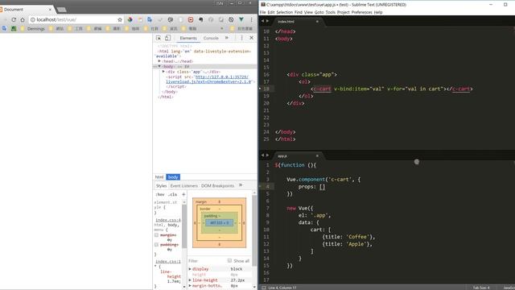The image size is (515, 290).
Task: Enable the Show all computed styles checkbox
Action: pos(229,260)
